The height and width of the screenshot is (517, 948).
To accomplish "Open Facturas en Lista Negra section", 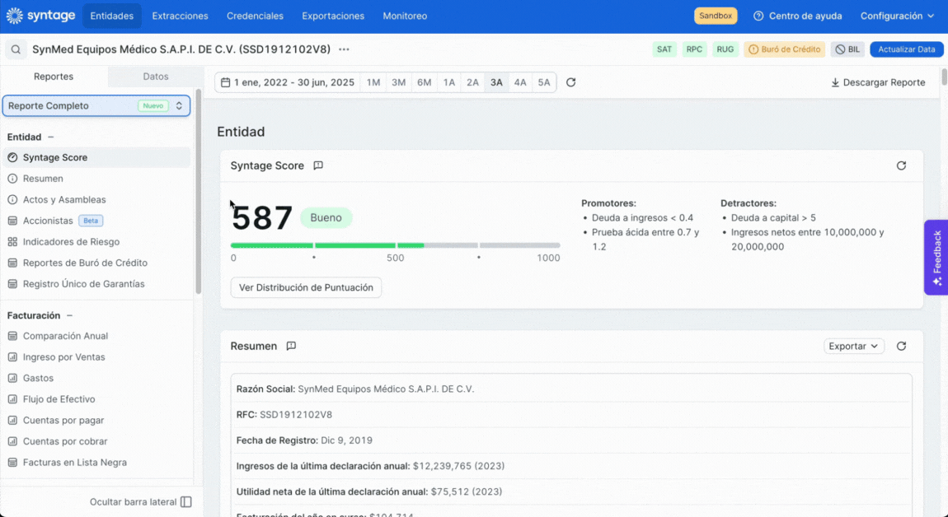I will (x=96, y=463).
